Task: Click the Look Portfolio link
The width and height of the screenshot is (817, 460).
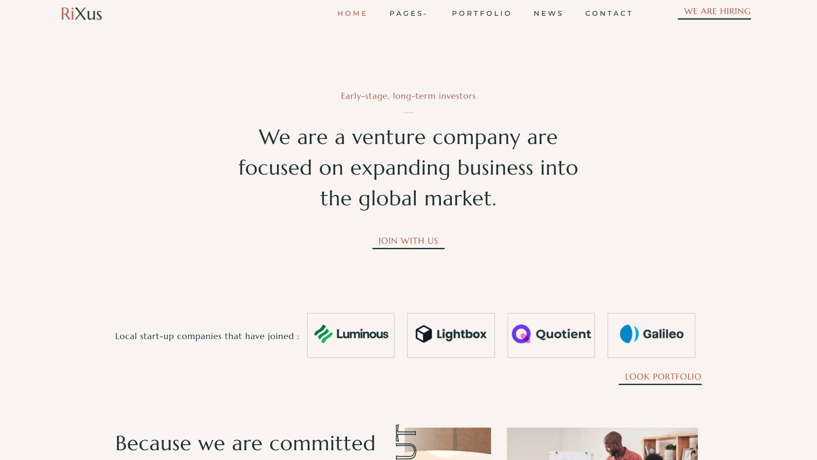Action: click(663, 377)
